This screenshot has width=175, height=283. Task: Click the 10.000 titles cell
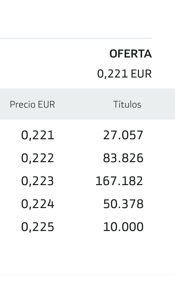click(x=123, y=227)
